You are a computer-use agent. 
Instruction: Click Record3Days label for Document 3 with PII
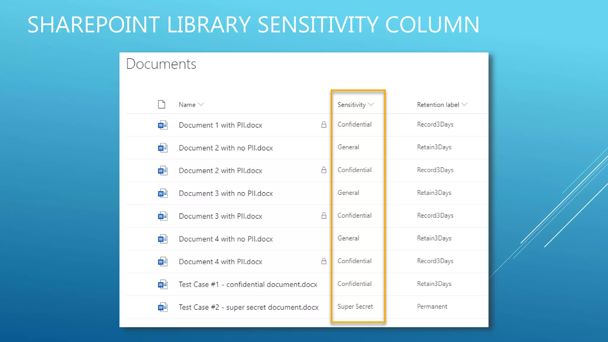435,216
